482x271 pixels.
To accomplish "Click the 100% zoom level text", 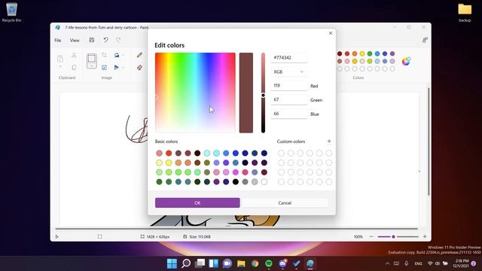I will [358, 236].
